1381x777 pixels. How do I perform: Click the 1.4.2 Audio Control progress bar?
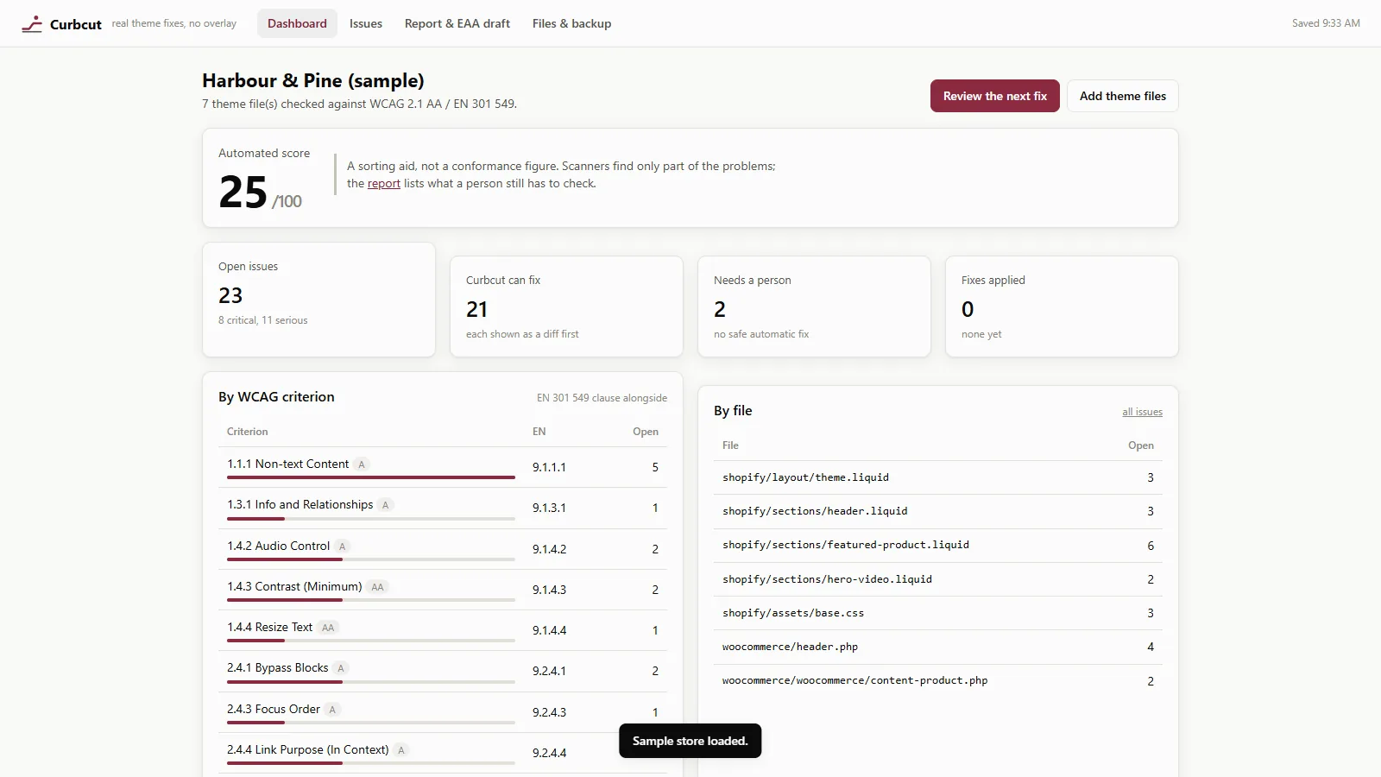pos(371,559)
